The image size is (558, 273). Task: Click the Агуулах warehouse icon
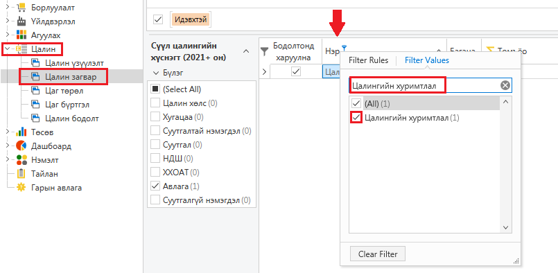[x=21, y=35]
